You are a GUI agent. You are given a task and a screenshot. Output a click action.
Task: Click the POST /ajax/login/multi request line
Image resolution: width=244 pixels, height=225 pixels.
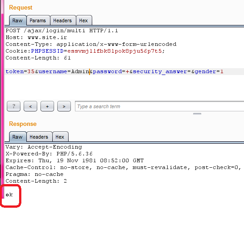(62, 30)
